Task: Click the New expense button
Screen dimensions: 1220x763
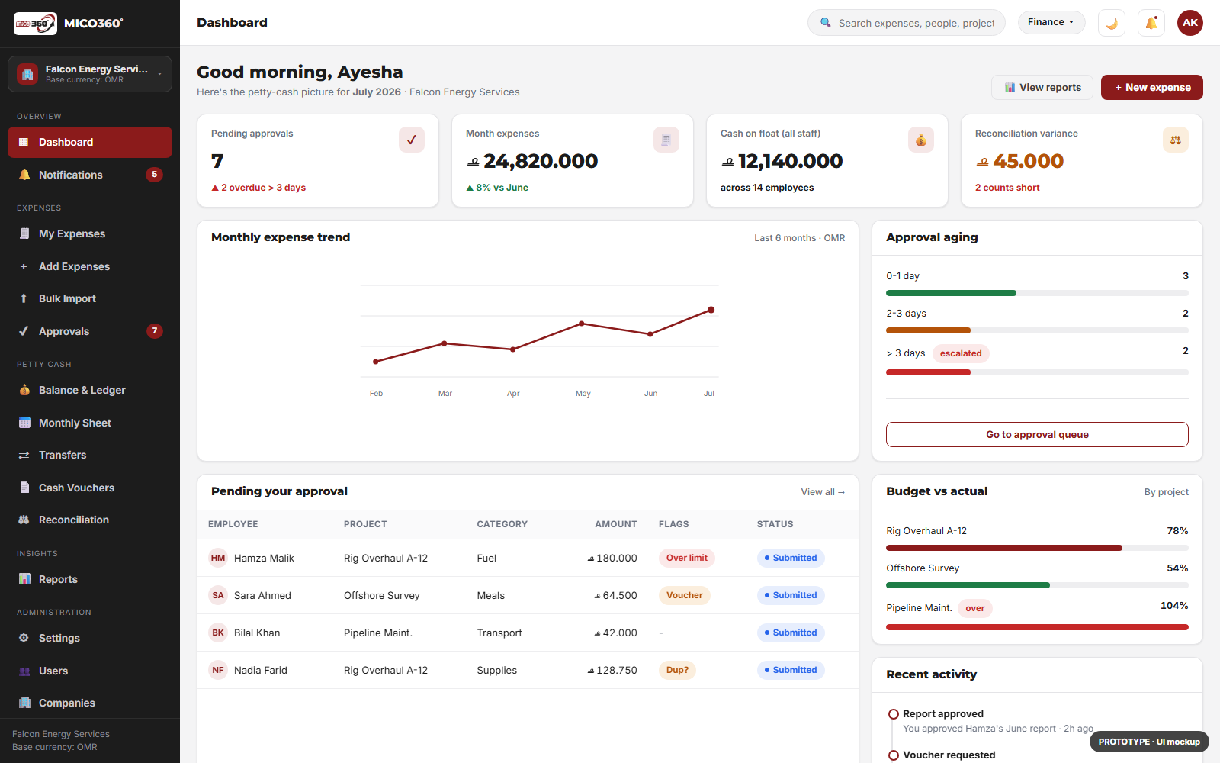Action: click(x=1152, y=87)
